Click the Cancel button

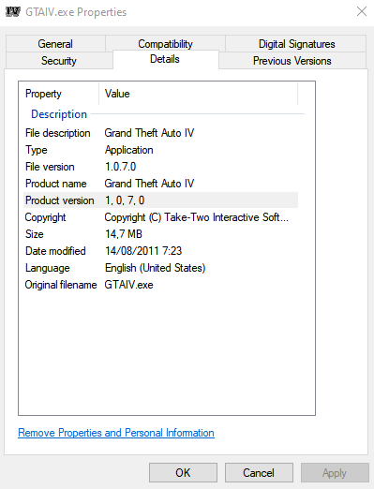(x=259, y=472)
